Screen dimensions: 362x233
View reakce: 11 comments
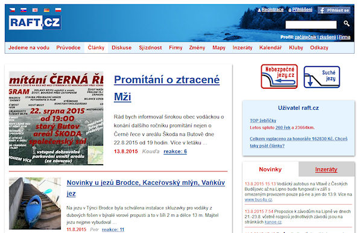[x=113, y=229]
